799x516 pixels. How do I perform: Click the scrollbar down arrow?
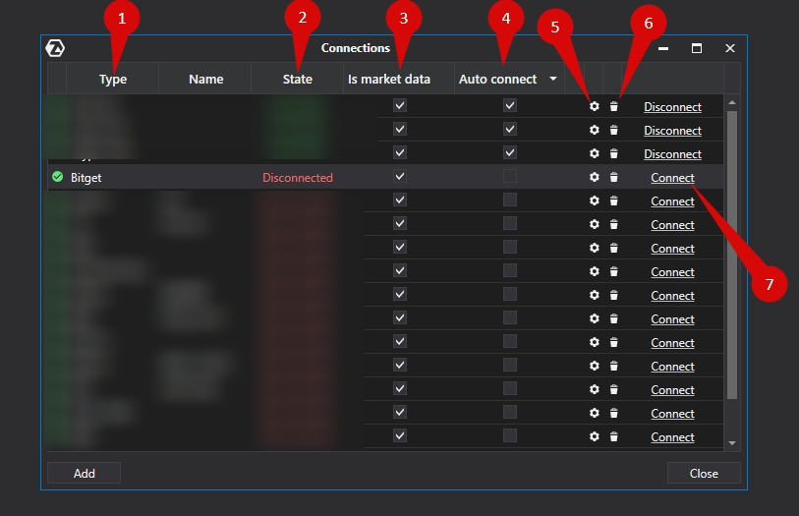pyautogui.click(x=731, y=444)
